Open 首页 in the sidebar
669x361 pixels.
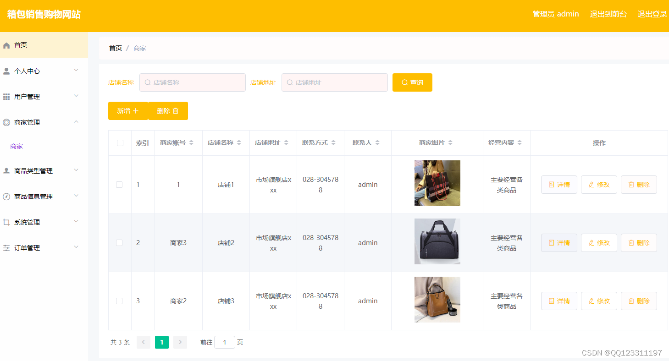click(44, 45)
